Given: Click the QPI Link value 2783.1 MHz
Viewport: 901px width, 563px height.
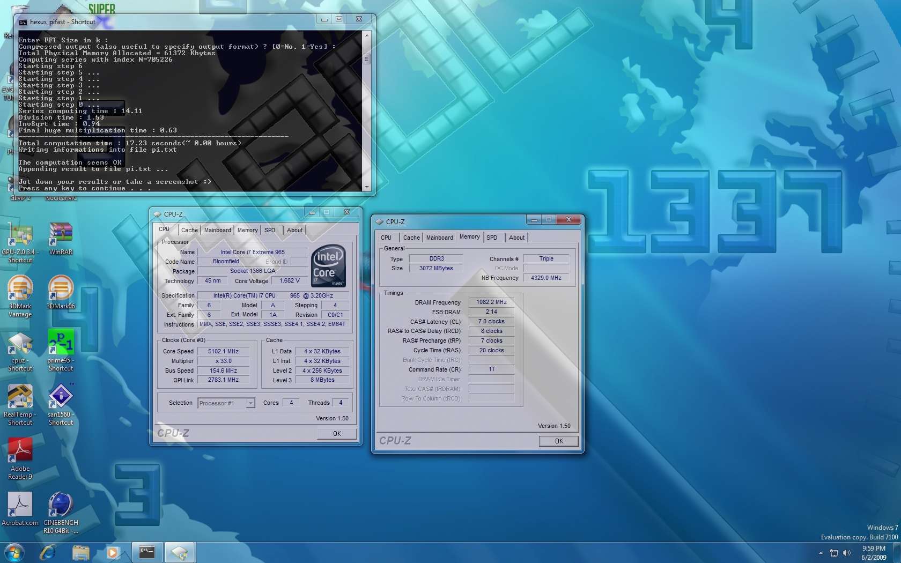Looking at the screenshot, I should pos(224,380).
